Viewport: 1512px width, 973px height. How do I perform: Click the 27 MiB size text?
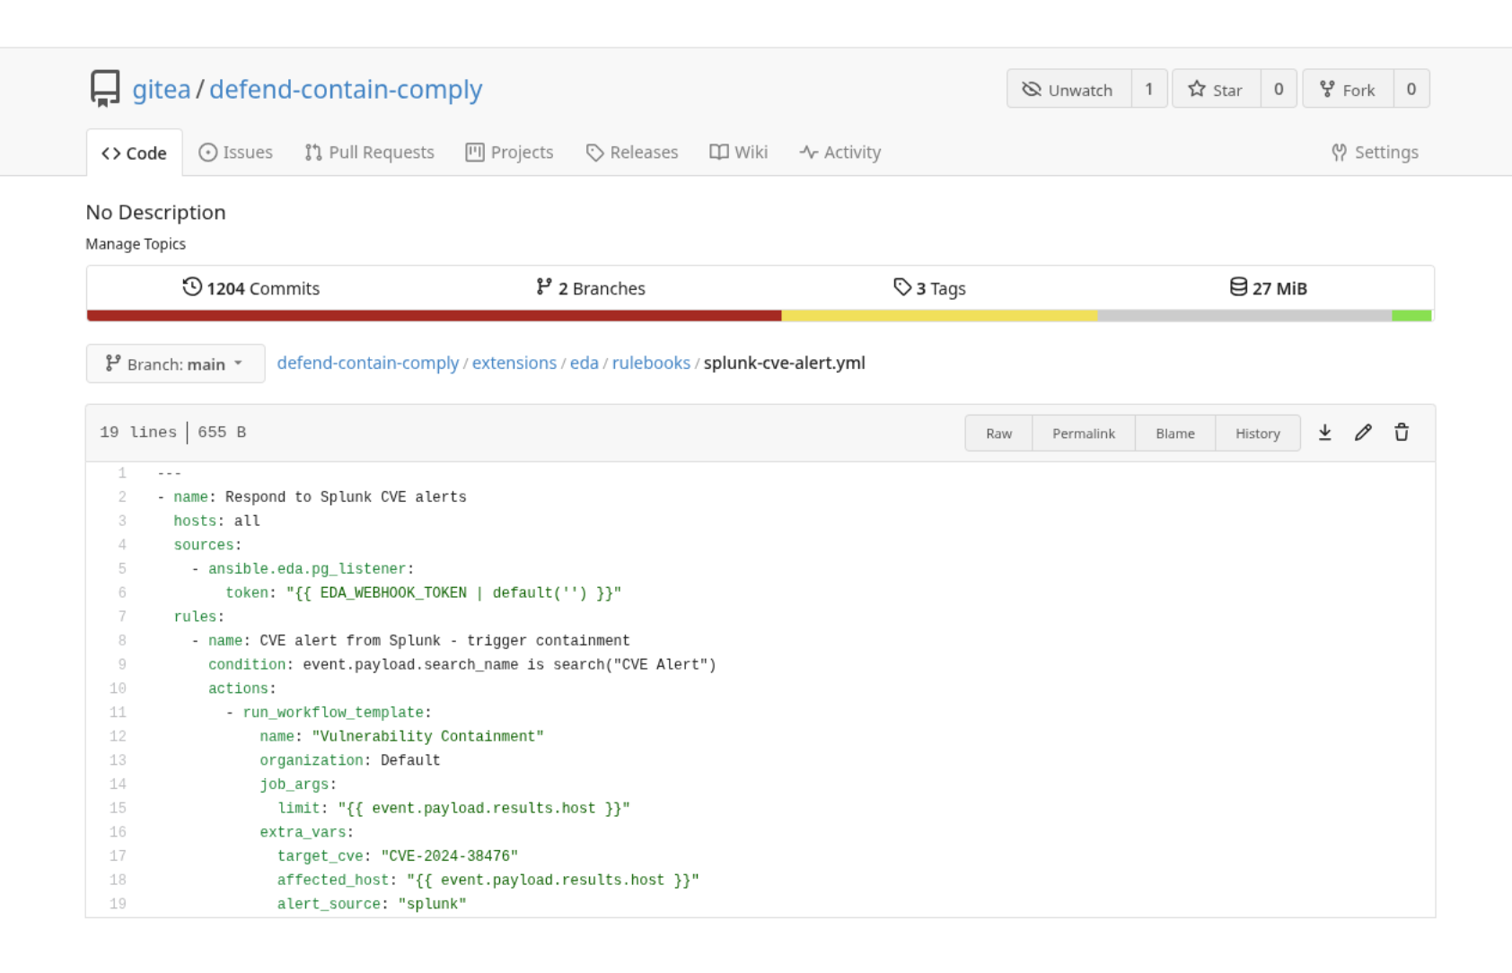pyautogui.click(x=1279, y=288)
